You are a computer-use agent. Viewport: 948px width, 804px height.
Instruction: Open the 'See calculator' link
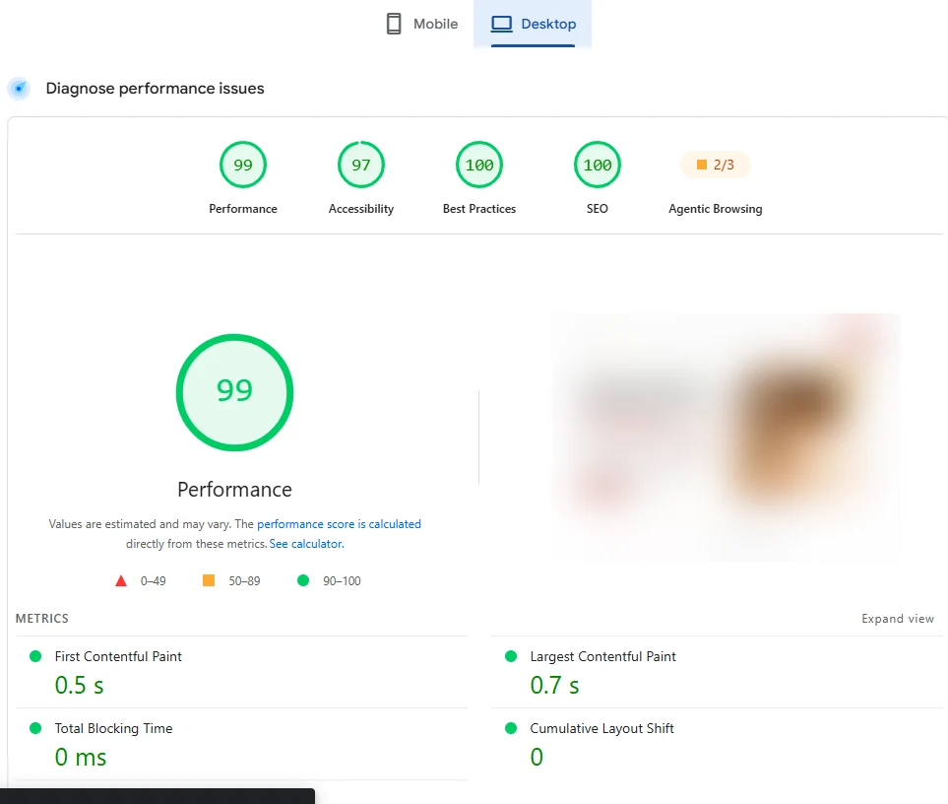[306, 544]
